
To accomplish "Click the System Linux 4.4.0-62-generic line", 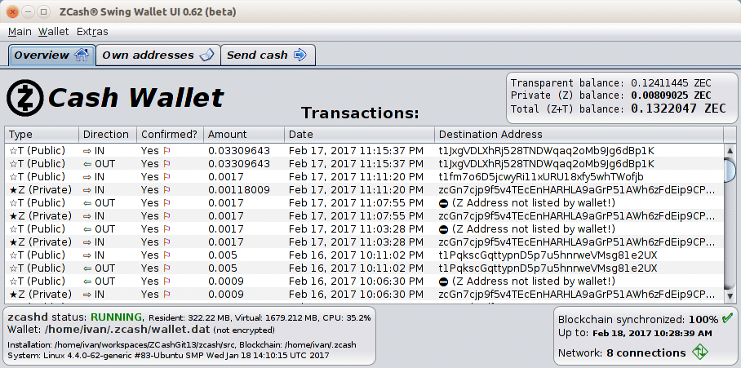I will point(168,355).
